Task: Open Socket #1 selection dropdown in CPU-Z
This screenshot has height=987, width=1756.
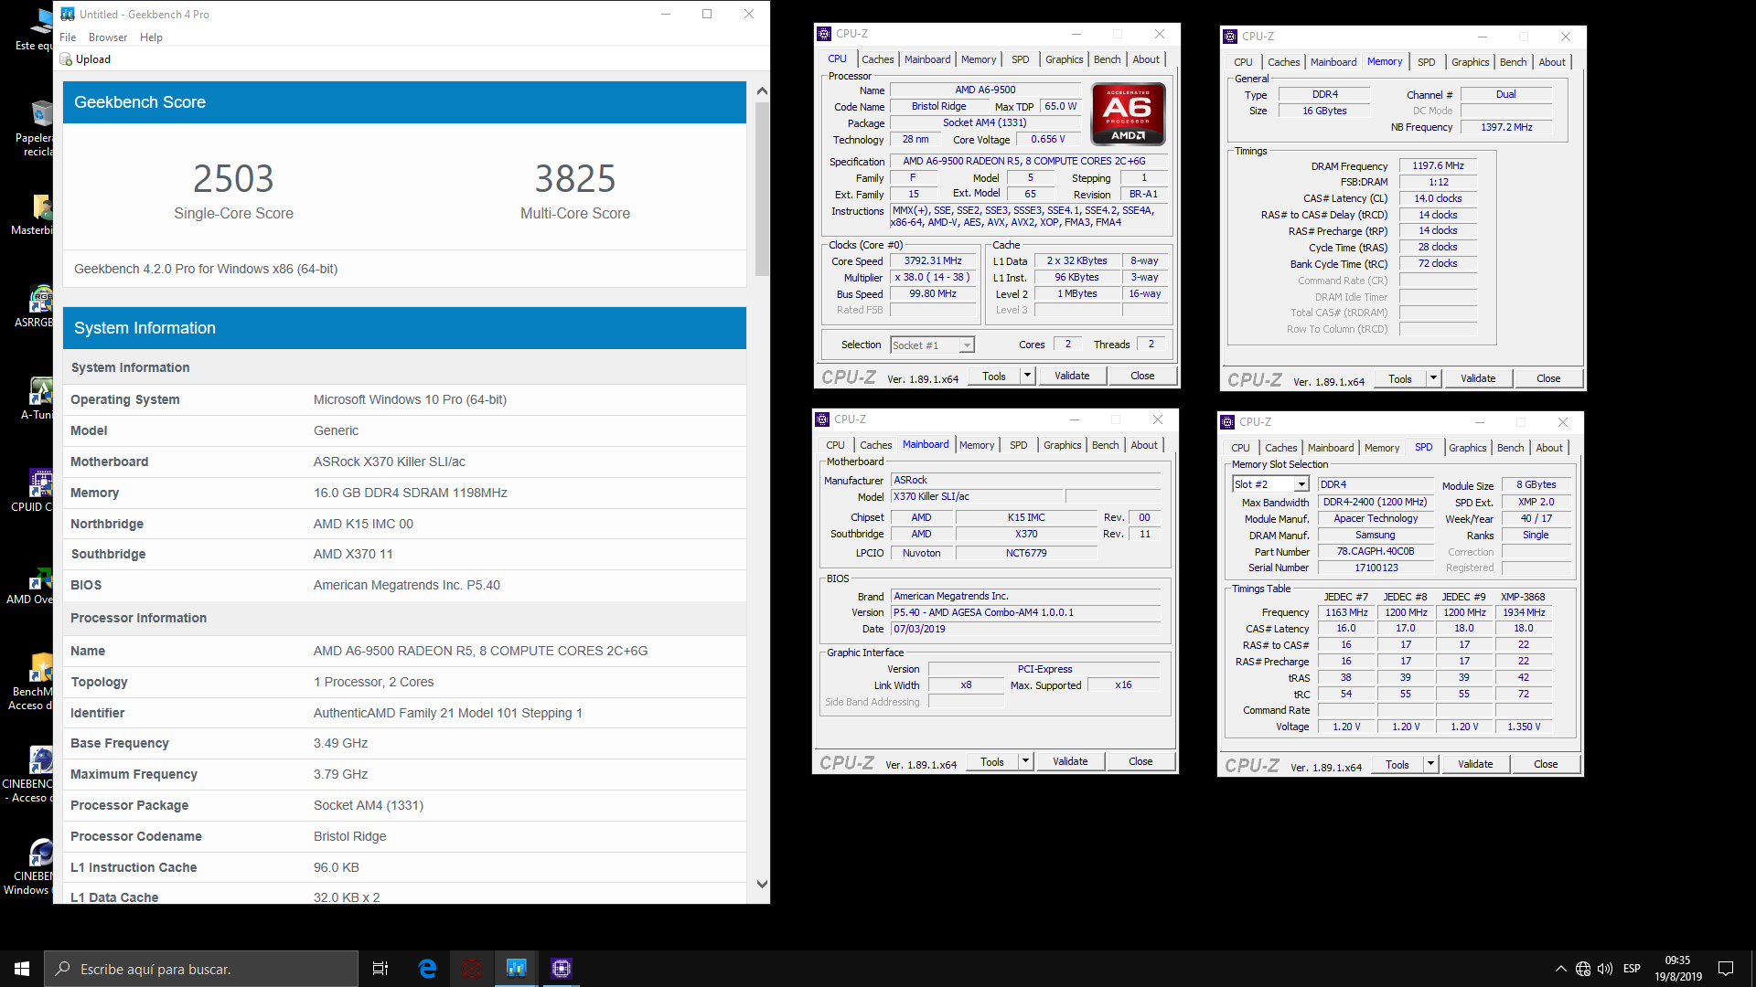Action: pyautogui.click(x=932, y=345)
